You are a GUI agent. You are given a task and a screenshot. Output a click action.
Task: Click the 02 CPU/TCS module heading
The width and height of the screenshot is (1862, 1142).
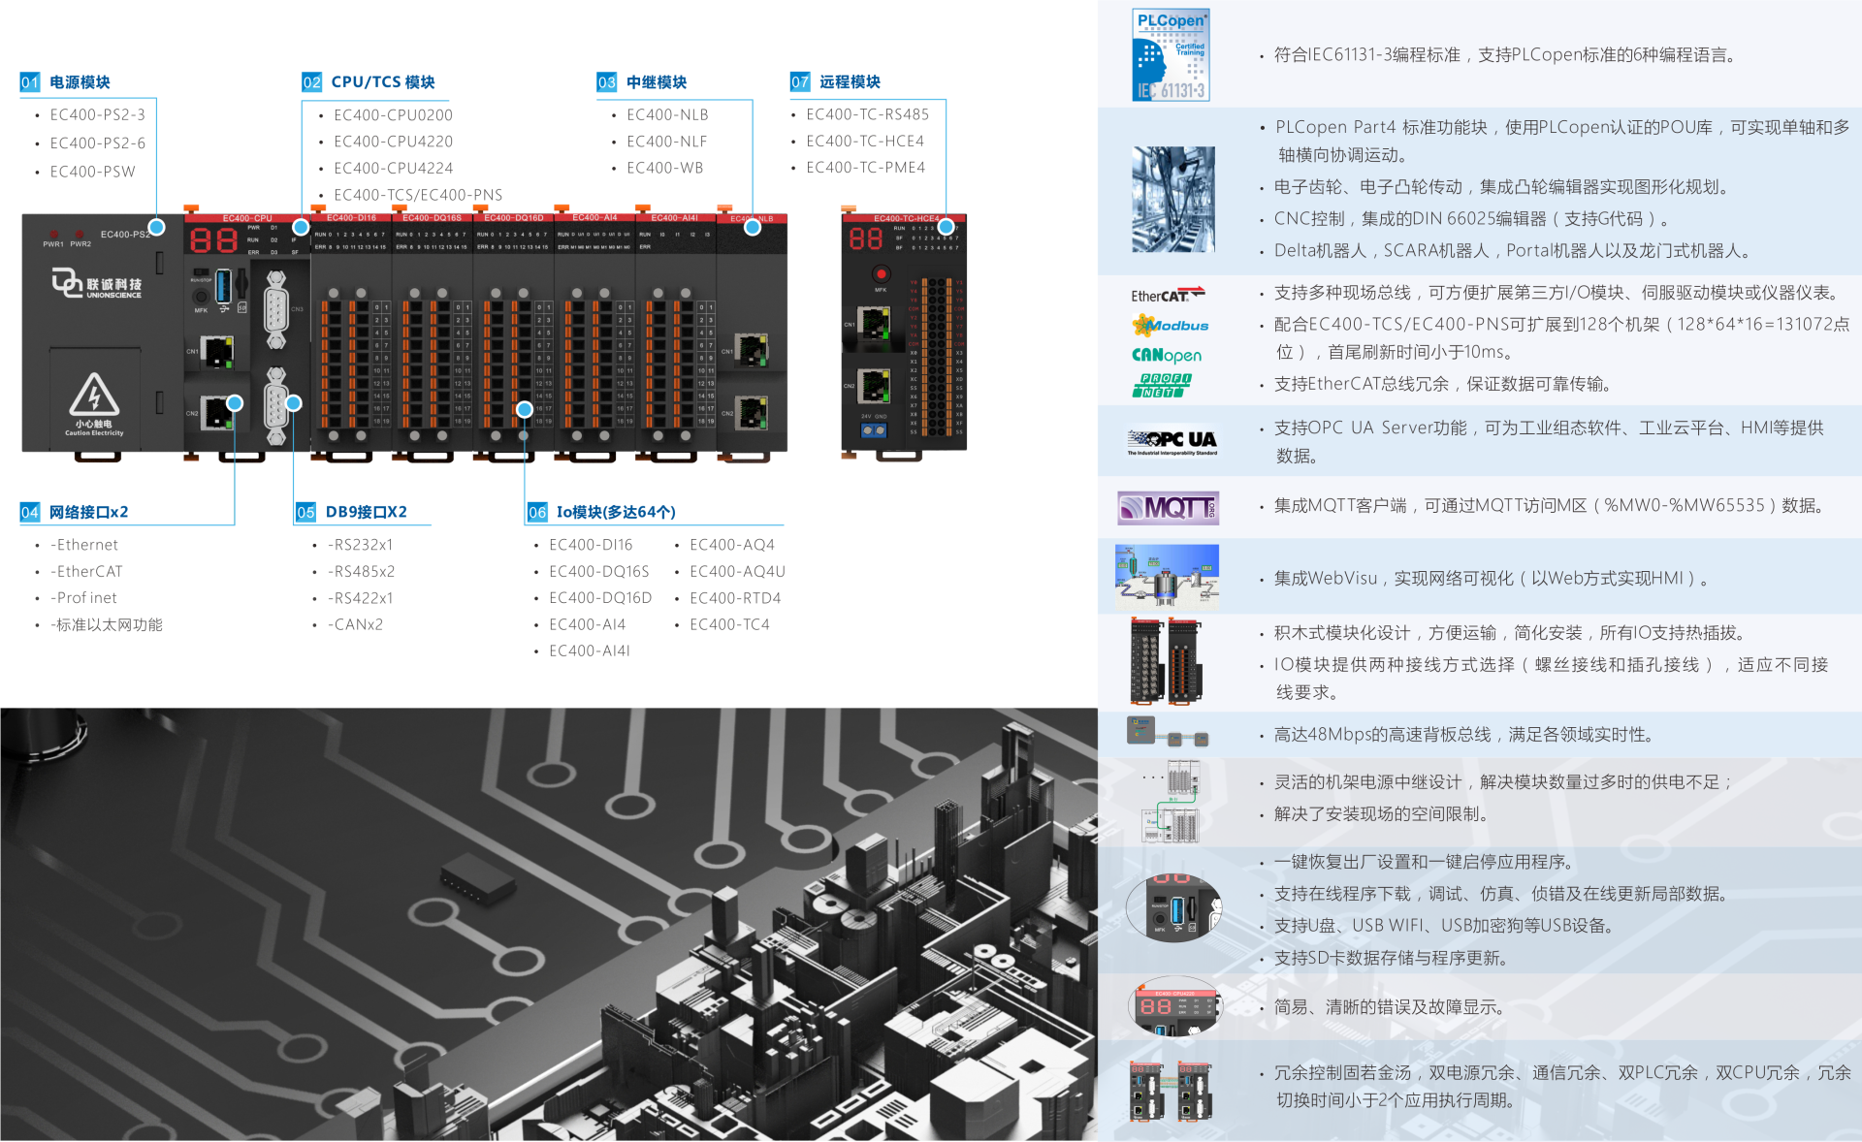(369, 82)
